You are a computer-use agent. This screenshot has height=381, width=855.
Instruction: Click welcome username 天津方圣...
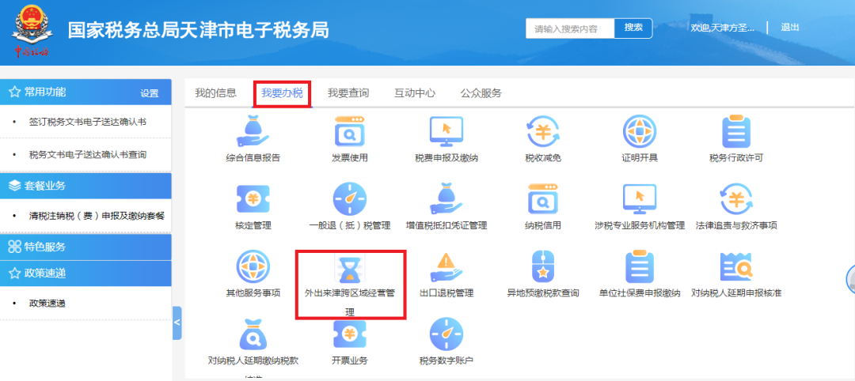coord(723,28)
